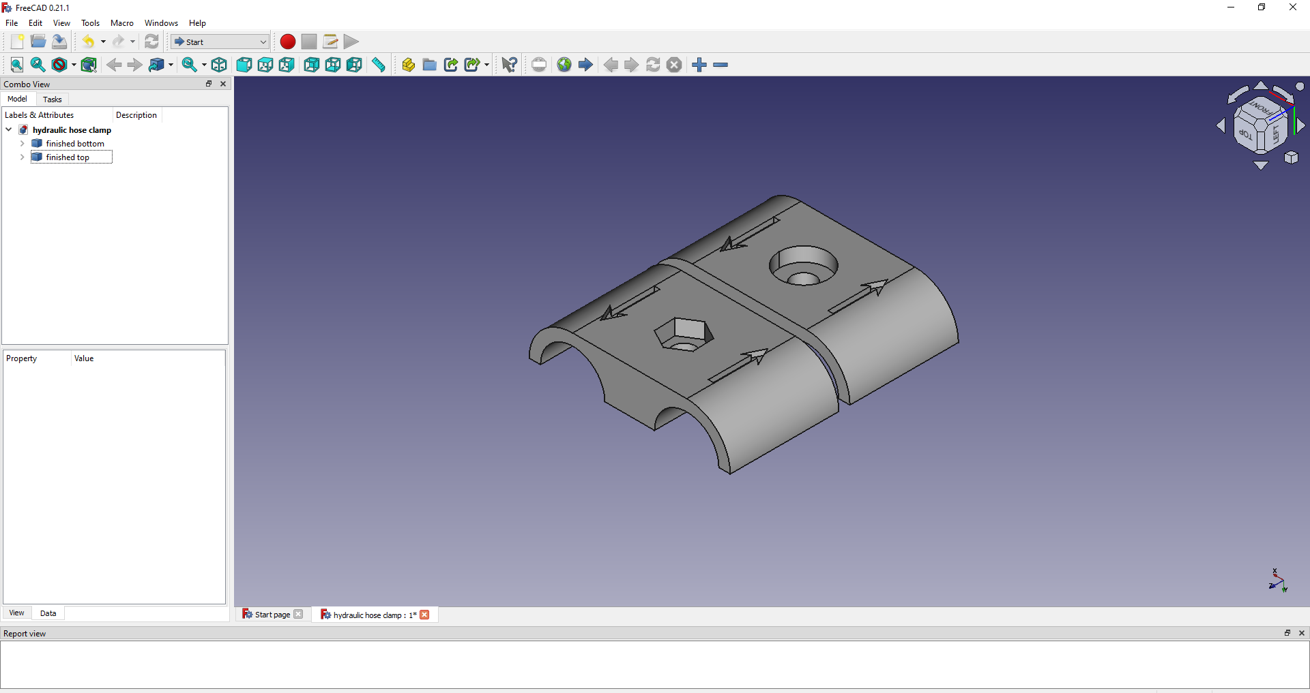The image size is (1310, 693).
Task: Set the view to front
Action: coord(244,65)
